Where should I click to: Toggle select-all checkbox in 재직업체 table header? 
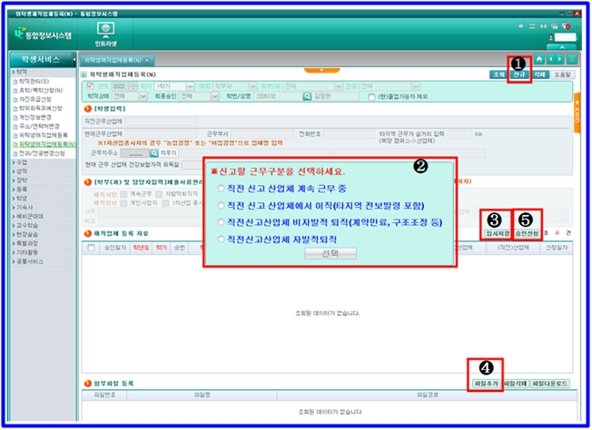coord(91,248)
